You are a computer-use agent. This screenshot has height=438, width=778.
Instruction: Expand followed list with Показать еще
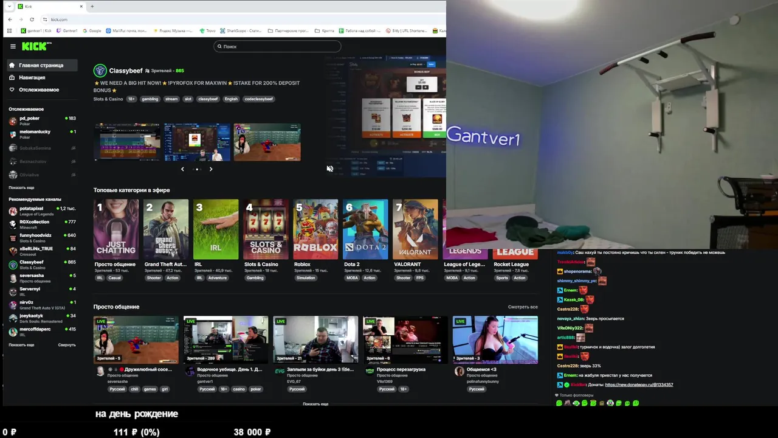point(21,187)
